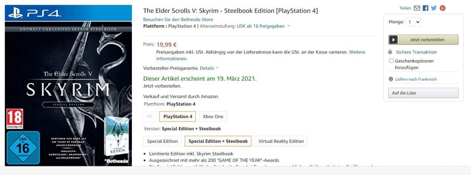Choose the Special Edition version
The height and width of the screenshot is (175, 471).
click(x=162, y=141)
